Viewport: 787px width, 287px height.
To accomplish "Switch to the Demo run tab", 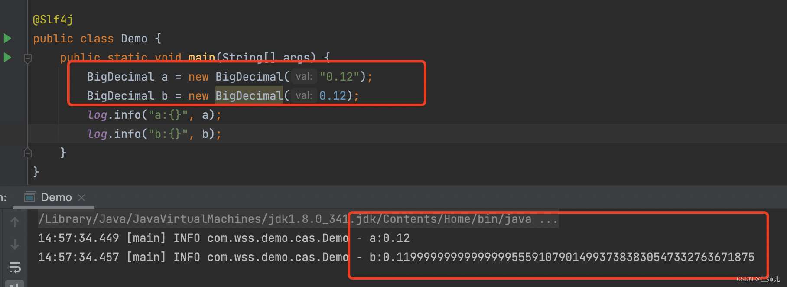I will pos(56,198).
